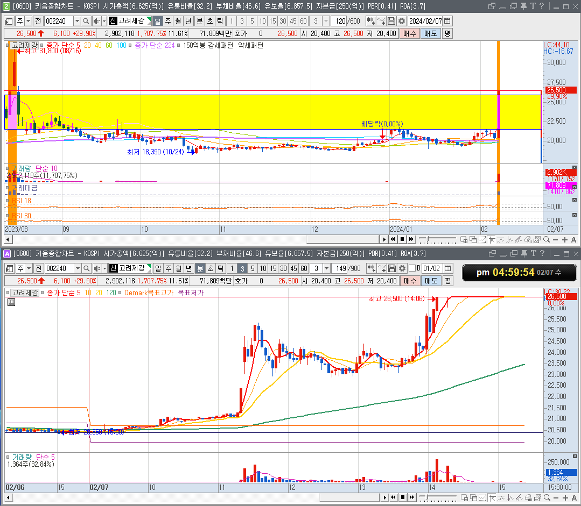Open settings gear in top chart toolbar
Screen dimensions: 581x506
[x=402, y=21]
